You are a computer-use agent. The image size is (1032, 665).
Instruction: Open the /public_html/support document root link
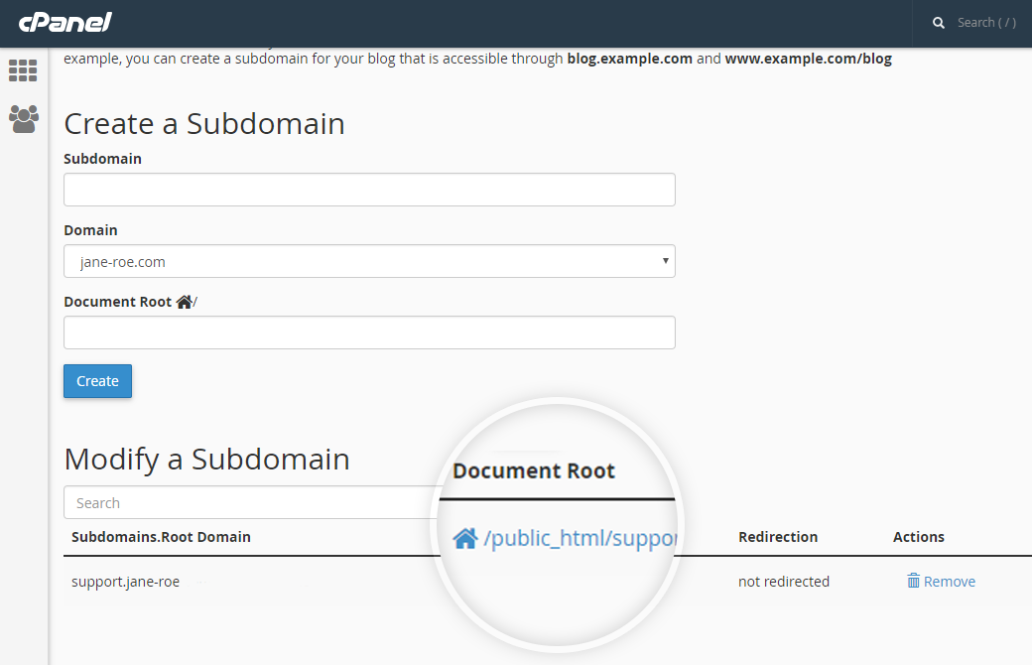[x=580, y=539]
